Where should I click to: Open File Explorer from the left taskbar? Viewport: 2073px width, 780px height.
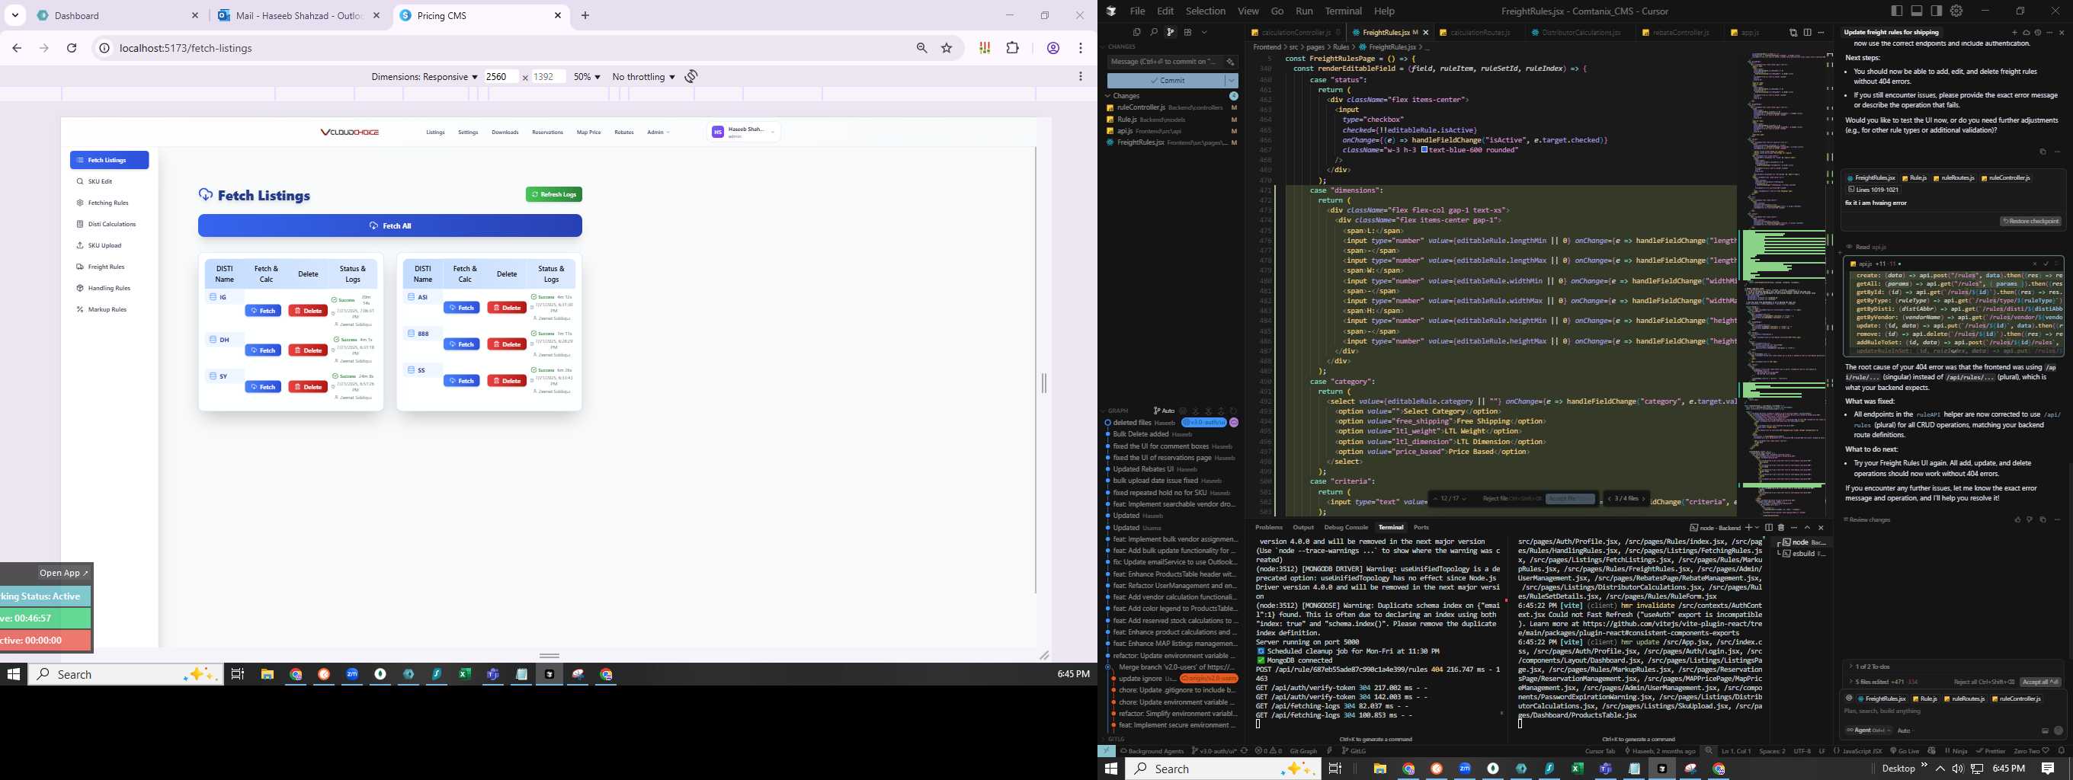click(x=268, y=675)
